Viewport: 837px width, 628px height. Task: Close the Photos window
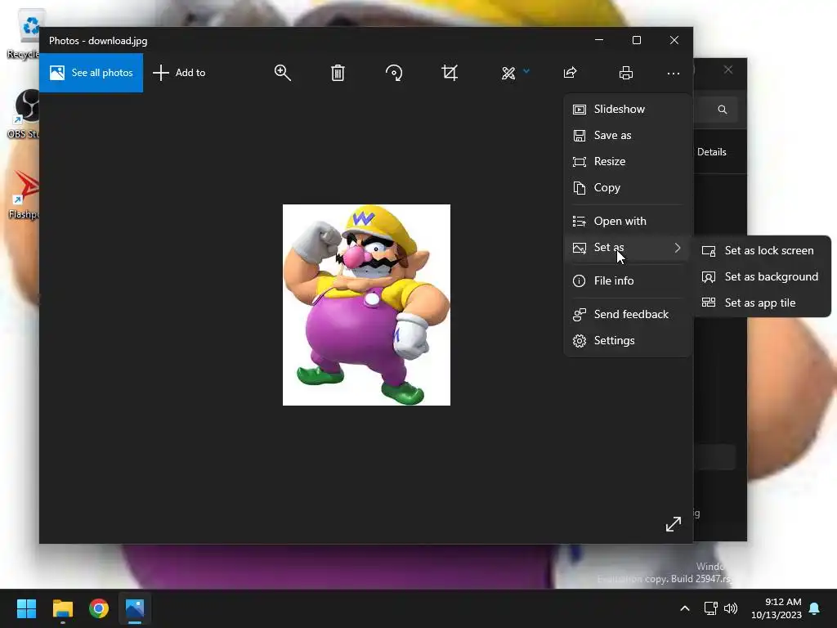click(674, 40)
